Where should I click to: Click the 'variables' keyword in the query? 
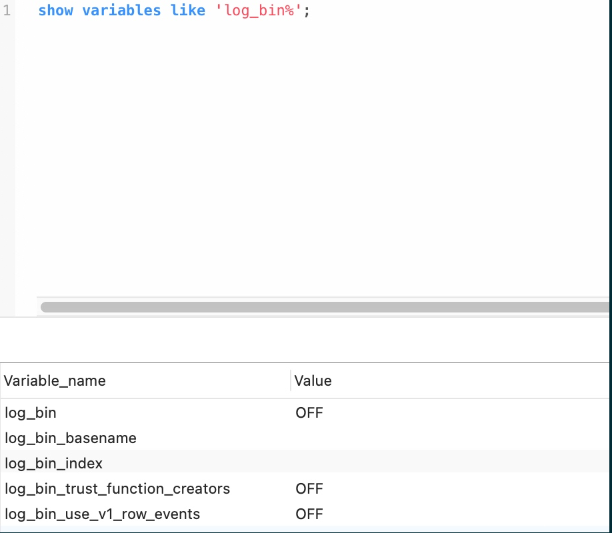121,11
